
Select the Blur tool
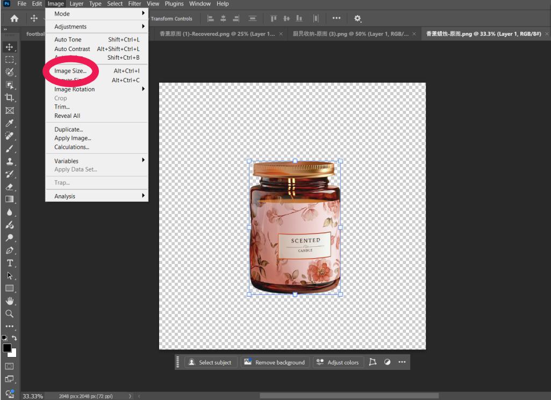10,212
